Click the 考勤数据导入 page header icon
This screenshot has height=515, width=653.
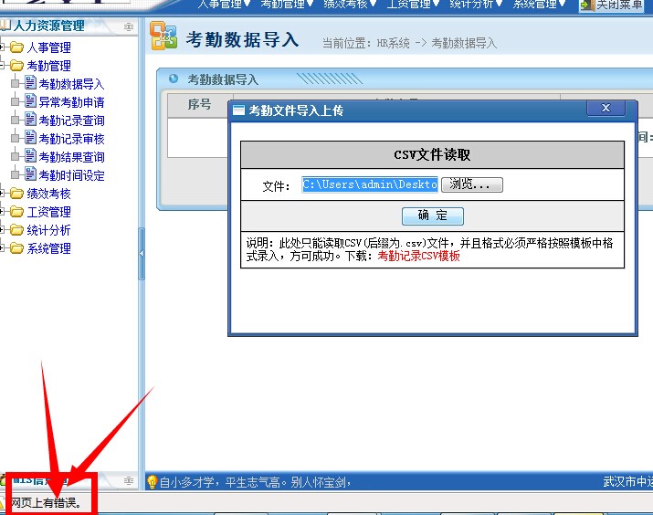(163, 37)
